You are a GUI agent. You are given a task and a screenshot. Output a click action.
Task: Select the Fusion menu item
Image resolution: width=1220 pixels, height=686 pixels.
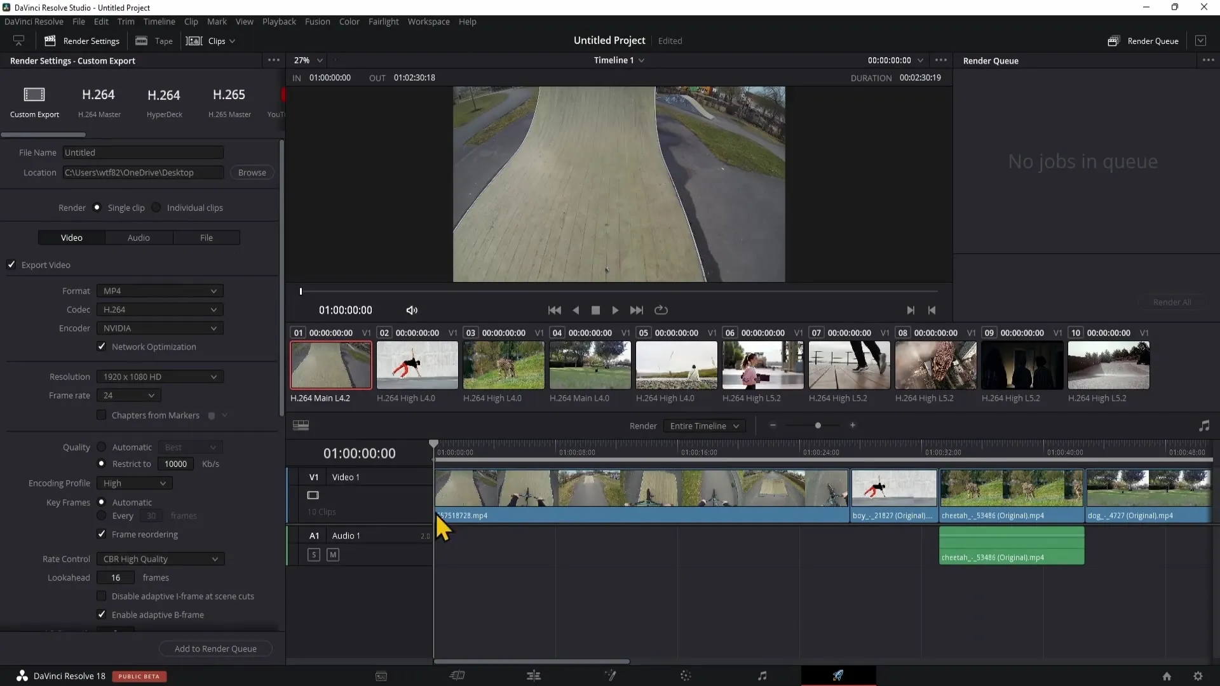pos(318,21)
